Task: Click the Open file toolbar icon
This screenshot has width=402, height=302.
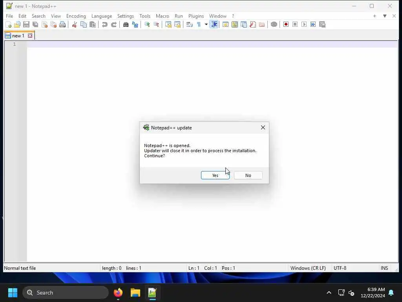Action: [x=17, y=24]
